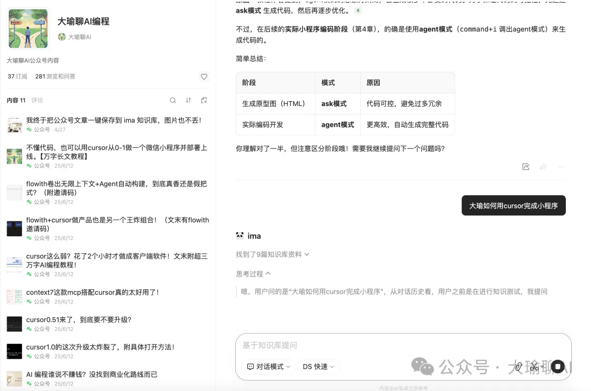Open article cursor0.51来了，到底要不要升级
This screenshot has height=391, width=591.
click(79, 320)
